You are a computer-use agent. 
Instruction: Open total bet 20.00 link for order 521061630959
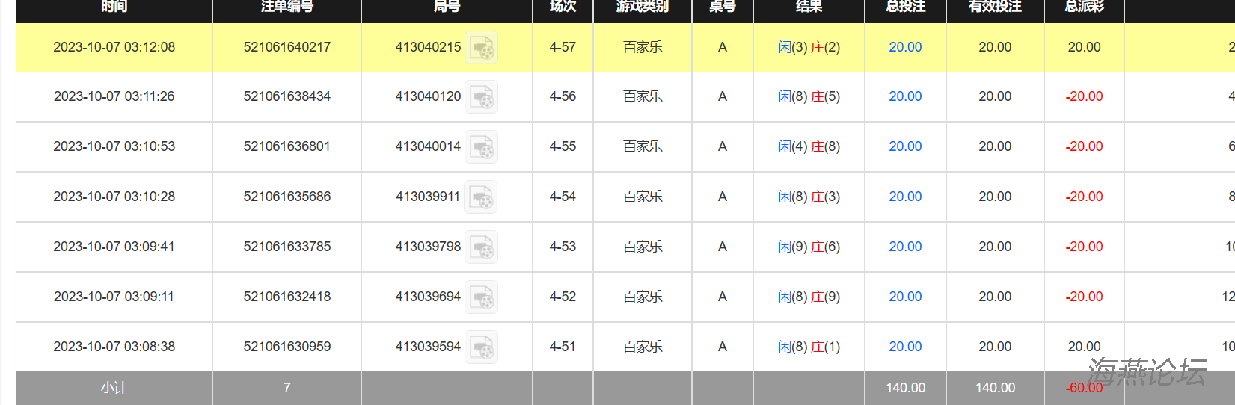[x=905, y=347]
